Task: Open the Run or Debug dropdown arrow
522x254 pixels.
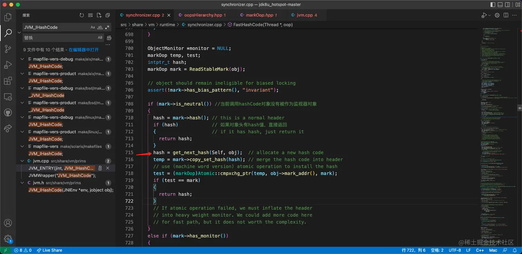Action: pyautogui.click(x=490, y=15)
